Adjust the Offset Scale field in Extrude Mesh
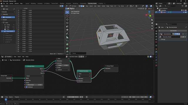This screenshot has width=188, height=105. (34, 85)
